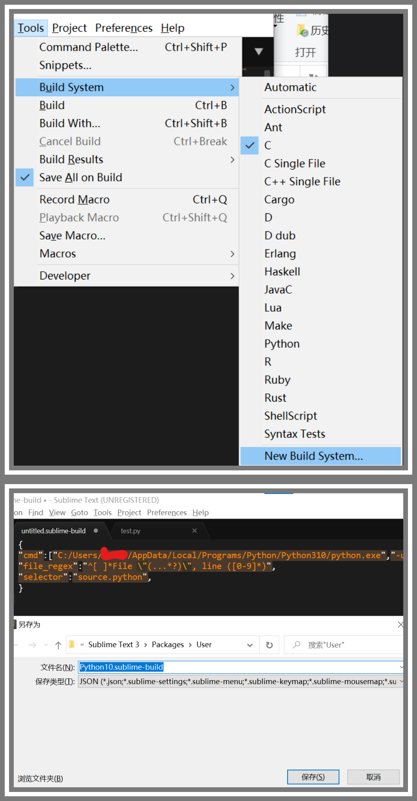417x801 pixels.
Task: Click the forward arrow in save dialog
Action: 32,645
